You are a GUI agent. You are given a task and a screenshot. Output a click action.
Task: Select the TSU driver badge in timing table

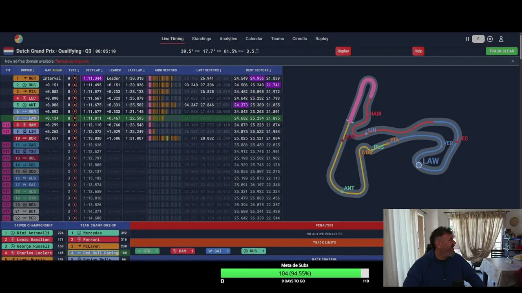click(26, 151)
